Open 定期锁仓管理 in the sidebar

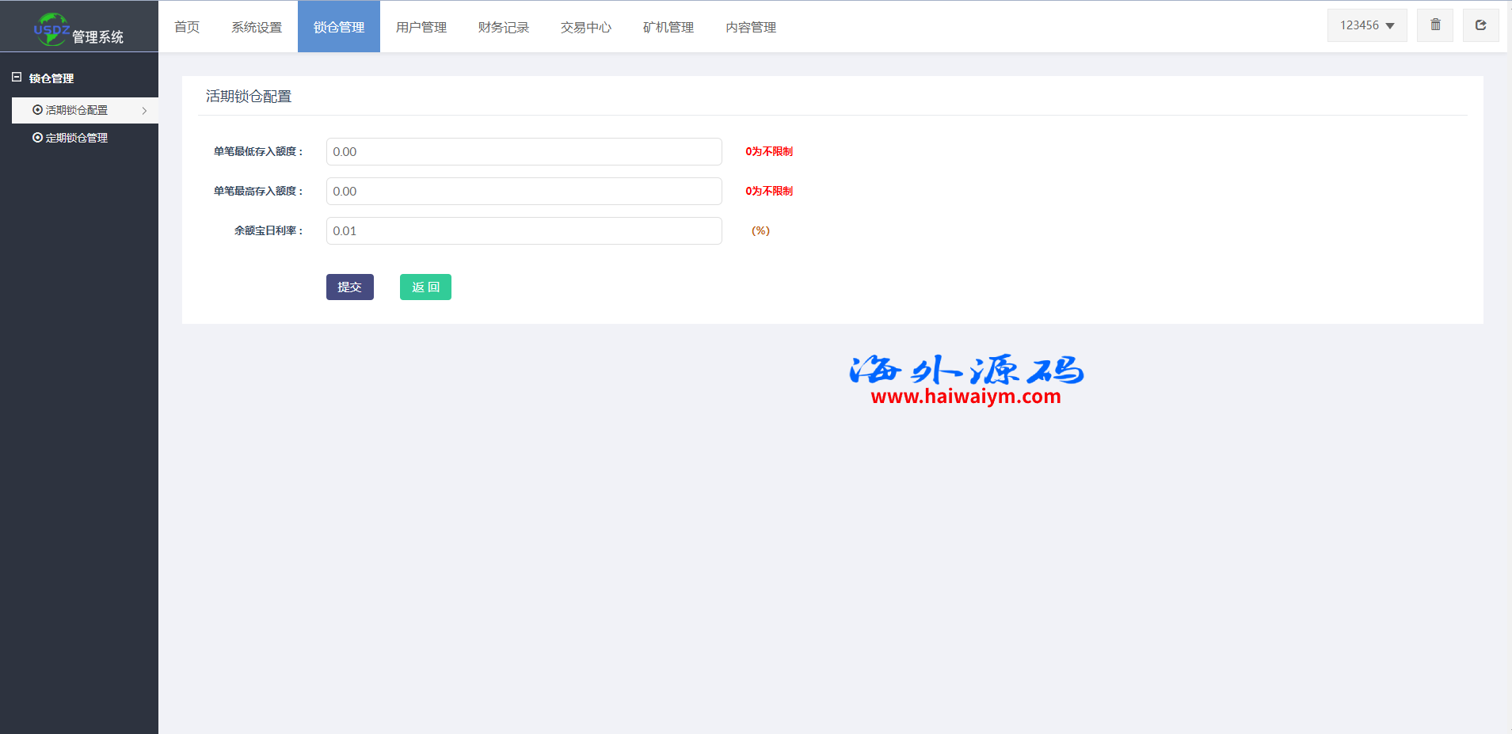(77, 138)
